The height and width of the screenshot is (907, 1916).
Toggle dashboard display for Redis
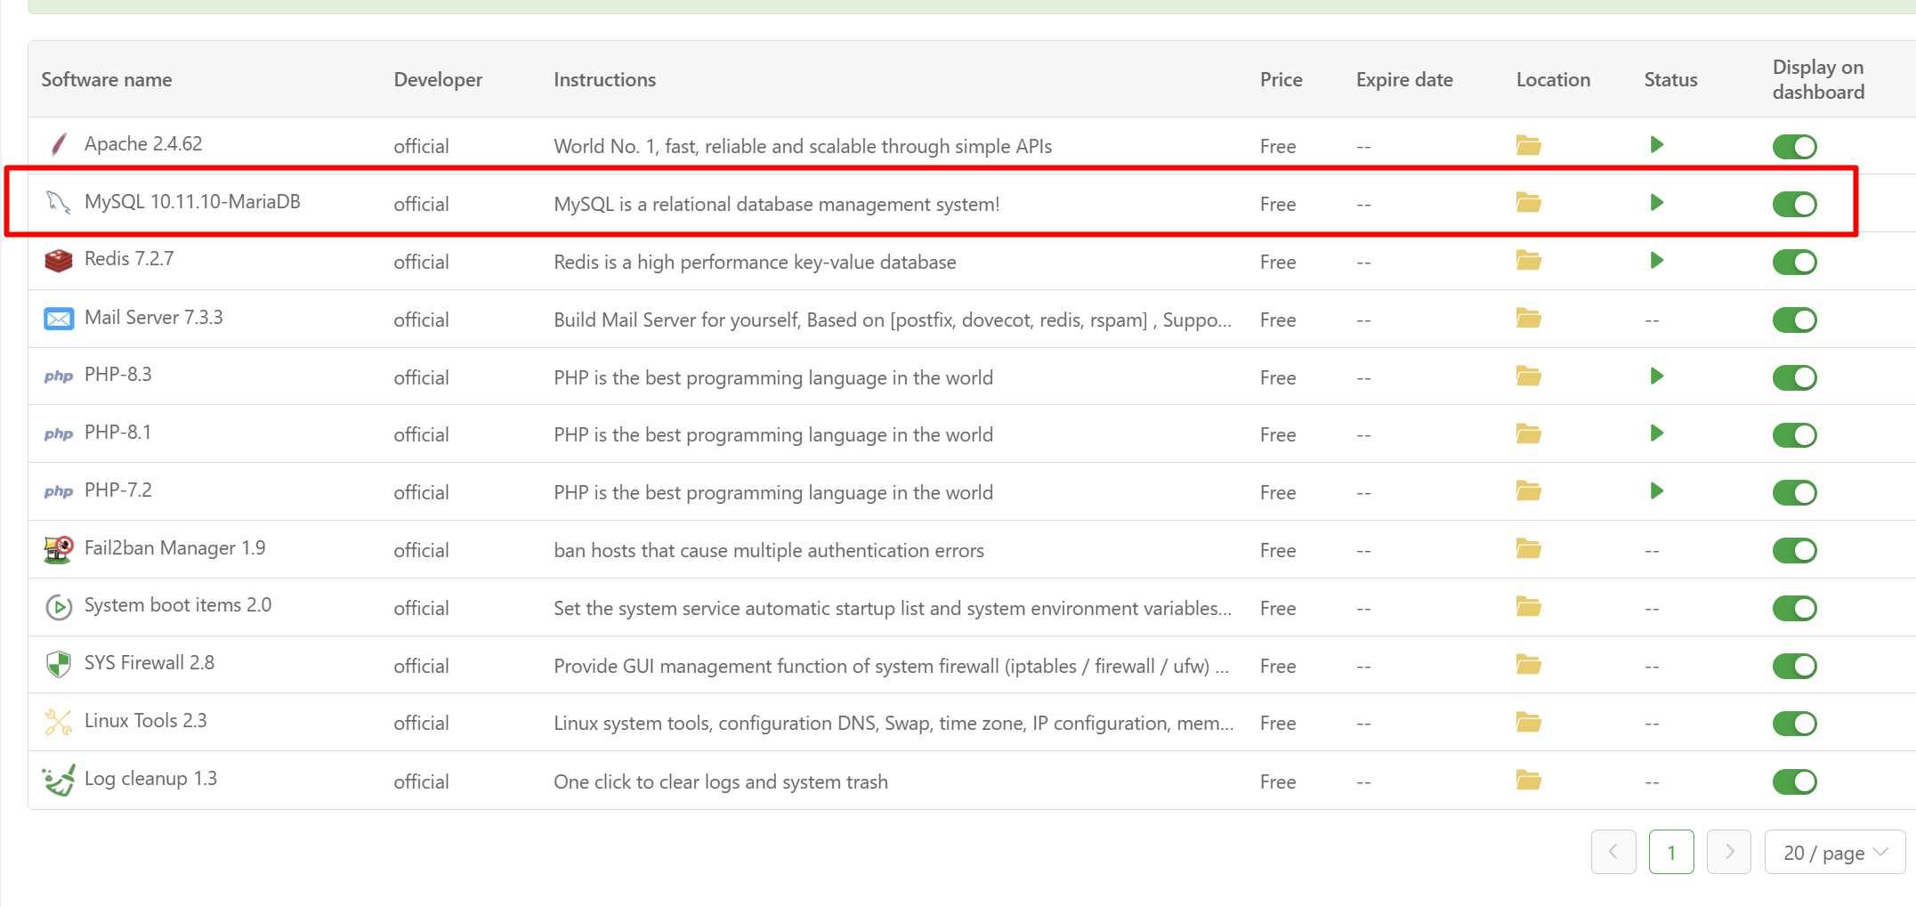click(x=1794, y=263)
